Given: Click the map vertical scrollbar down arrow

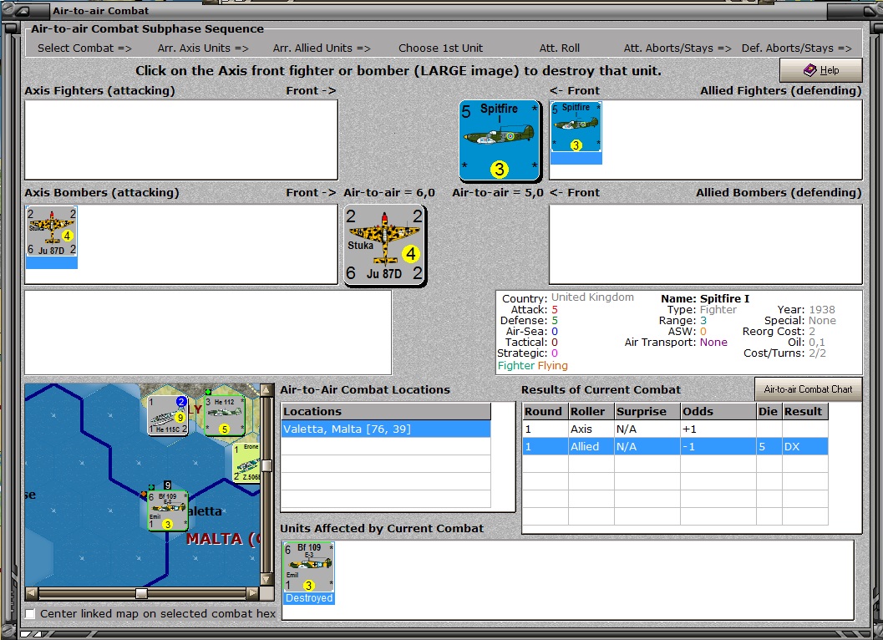Looking at the screenshot, I should coord(267,579).
